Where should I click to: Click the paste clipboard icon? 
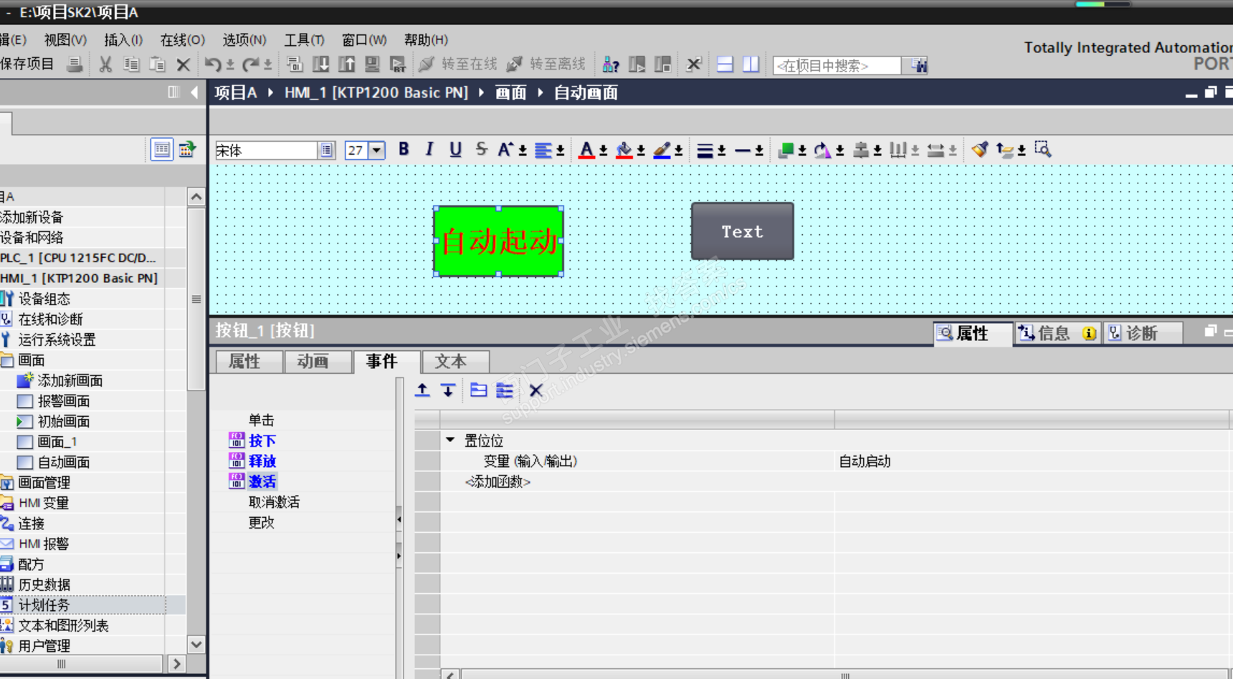pos(157,64)
